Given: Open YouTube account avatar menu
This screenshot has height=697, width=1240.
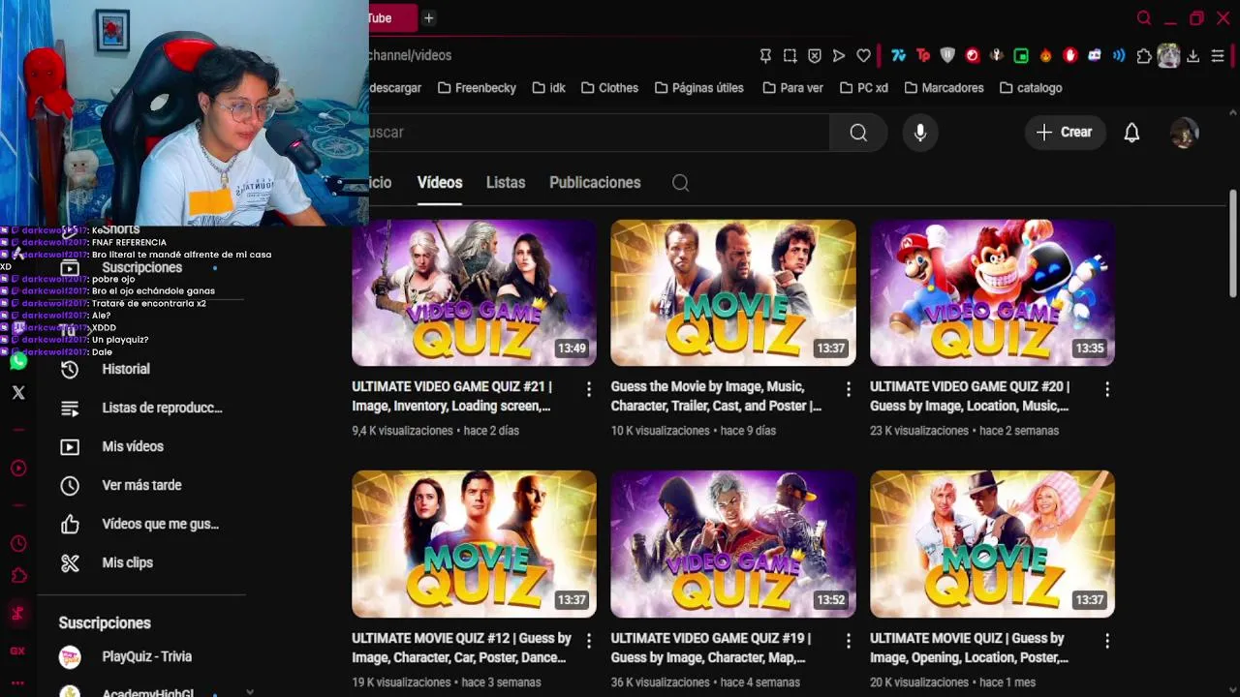Looking at the screenshot, I should click(1184, 133).
